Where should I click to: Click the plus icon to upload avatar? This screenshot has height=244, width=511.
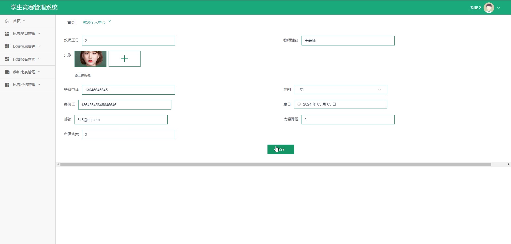(125, 59)
